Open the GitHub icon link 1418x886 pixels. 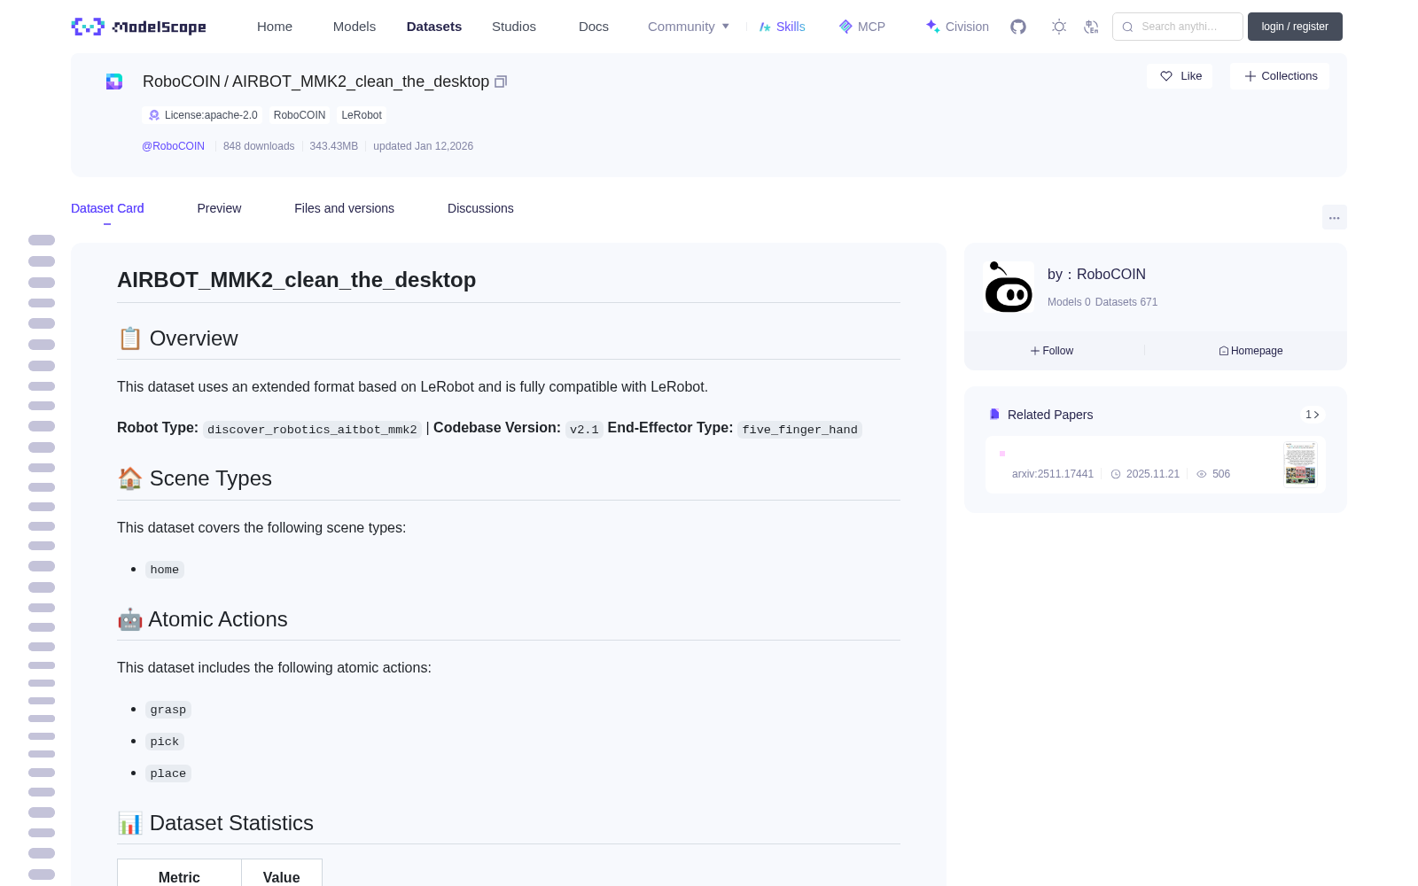click(1018, 27)
